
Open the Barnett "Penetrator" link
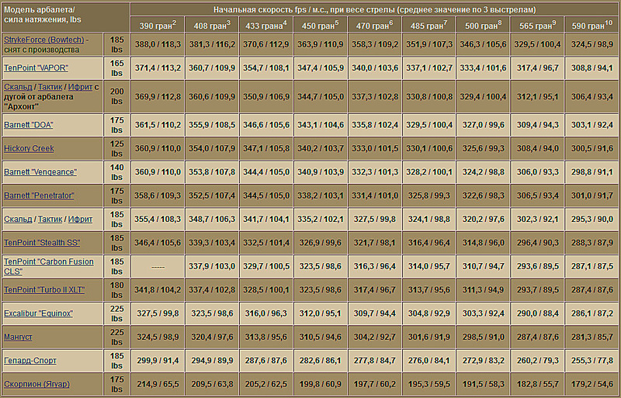click(x=39, y=196)
